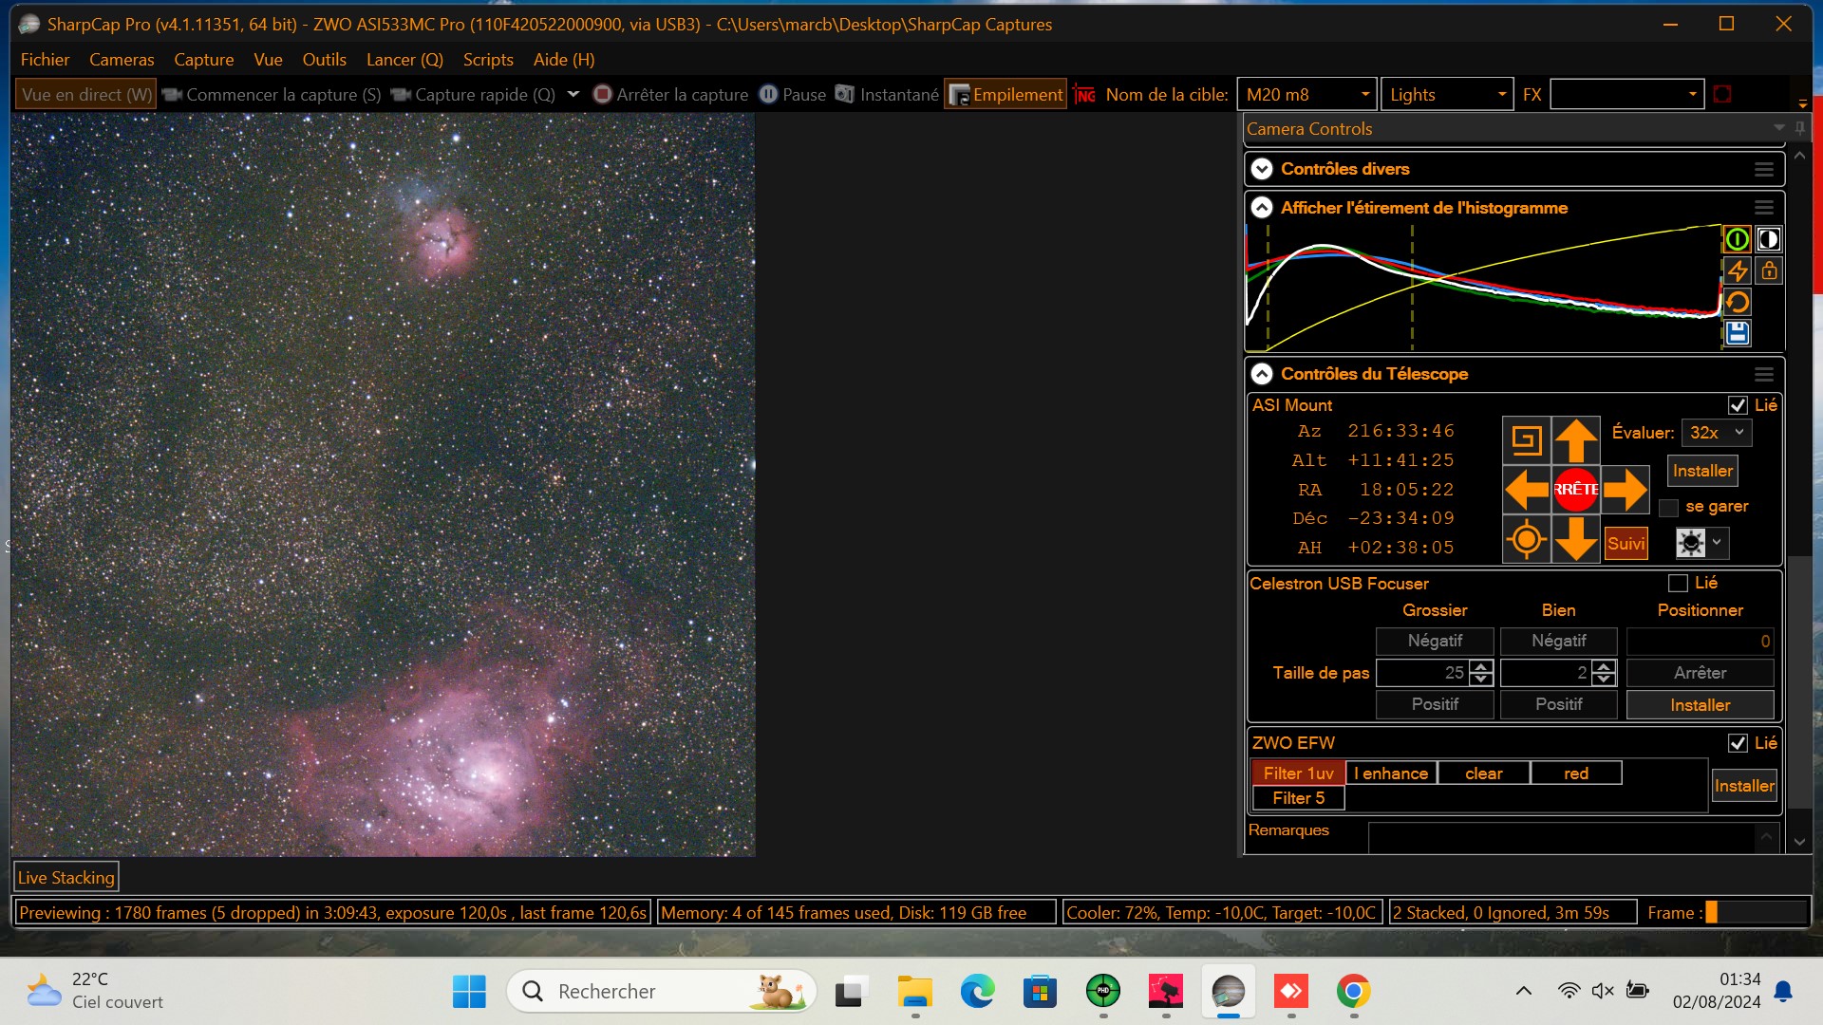The image size is (1823, 1025).
Task: Open Évaluer 32x rate dropdown
Action: coord(1717,433)
